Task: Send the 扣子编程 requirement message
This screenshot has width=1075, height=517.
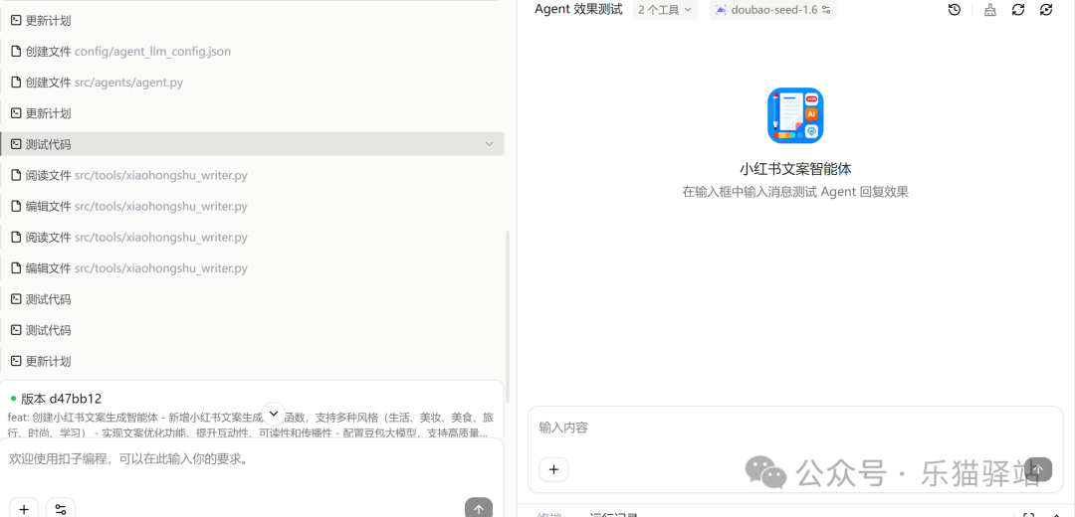Action: click(x=479, y=508)
